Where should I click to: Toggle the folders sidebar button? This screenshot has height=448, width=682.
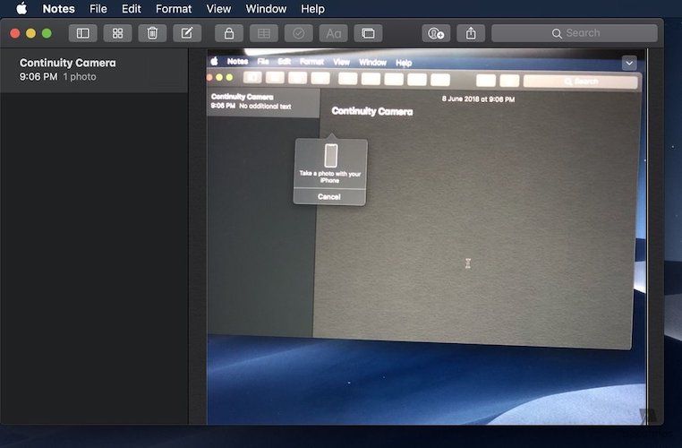point(82,33)
